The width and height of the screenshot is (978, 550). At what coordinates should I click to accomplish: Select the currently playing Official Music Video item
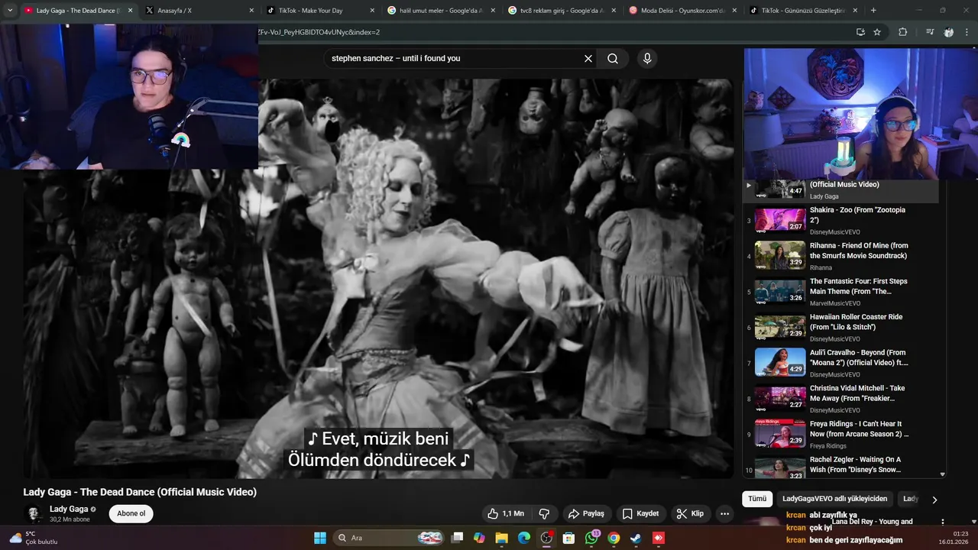coord(840,191)
